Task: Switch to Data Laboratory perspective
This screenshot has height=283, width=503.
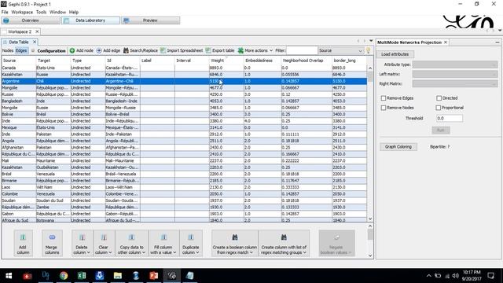Action: [x=91, y=20]
